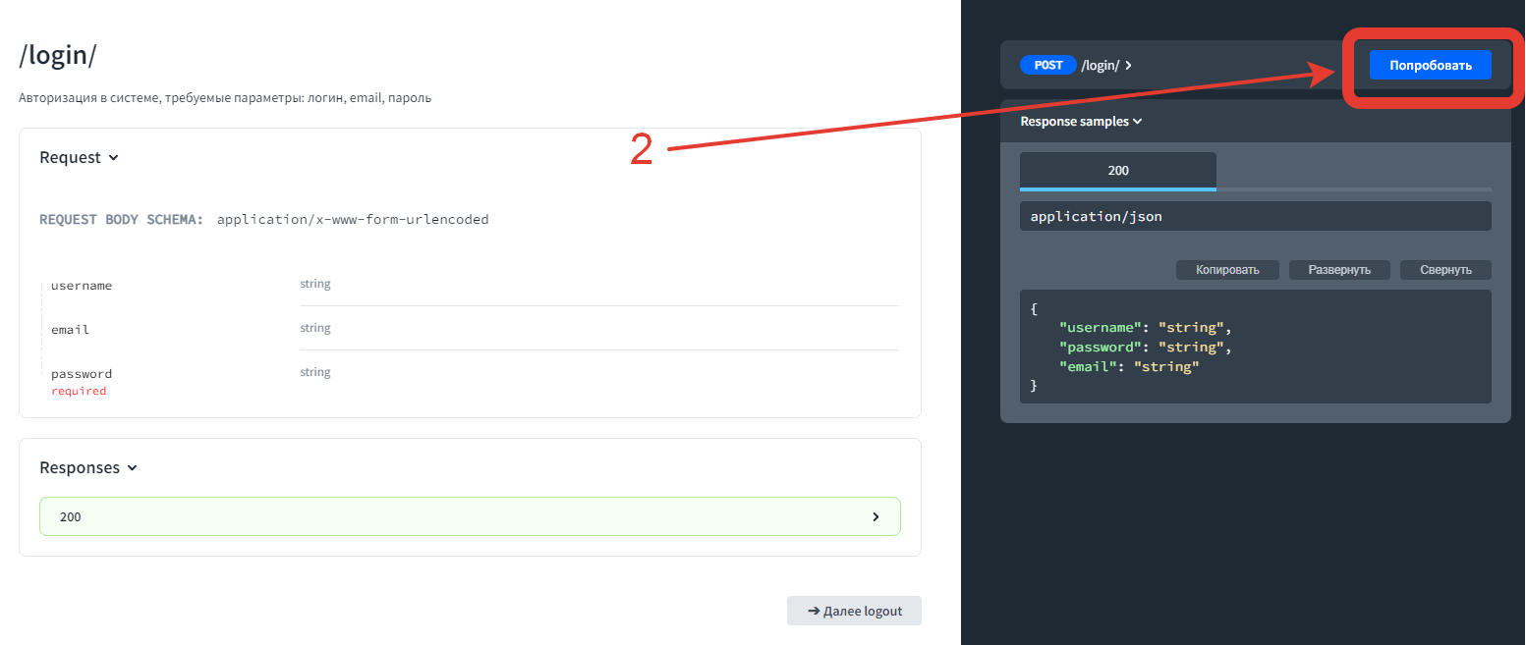Collapse the Request section chevron

(x=113, y=158)
